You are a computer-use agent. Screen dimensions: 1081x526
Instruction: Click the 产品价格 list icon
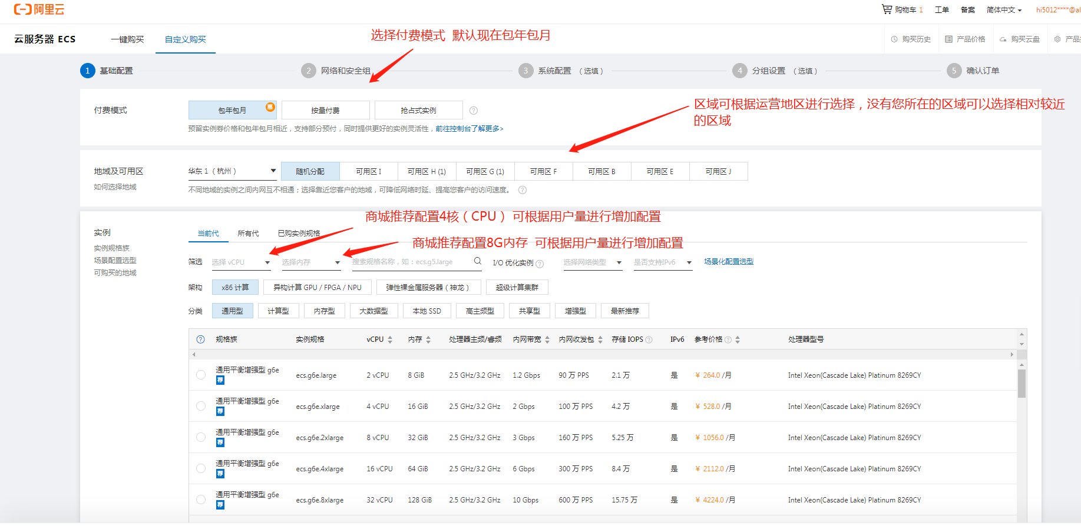(948, 39)
